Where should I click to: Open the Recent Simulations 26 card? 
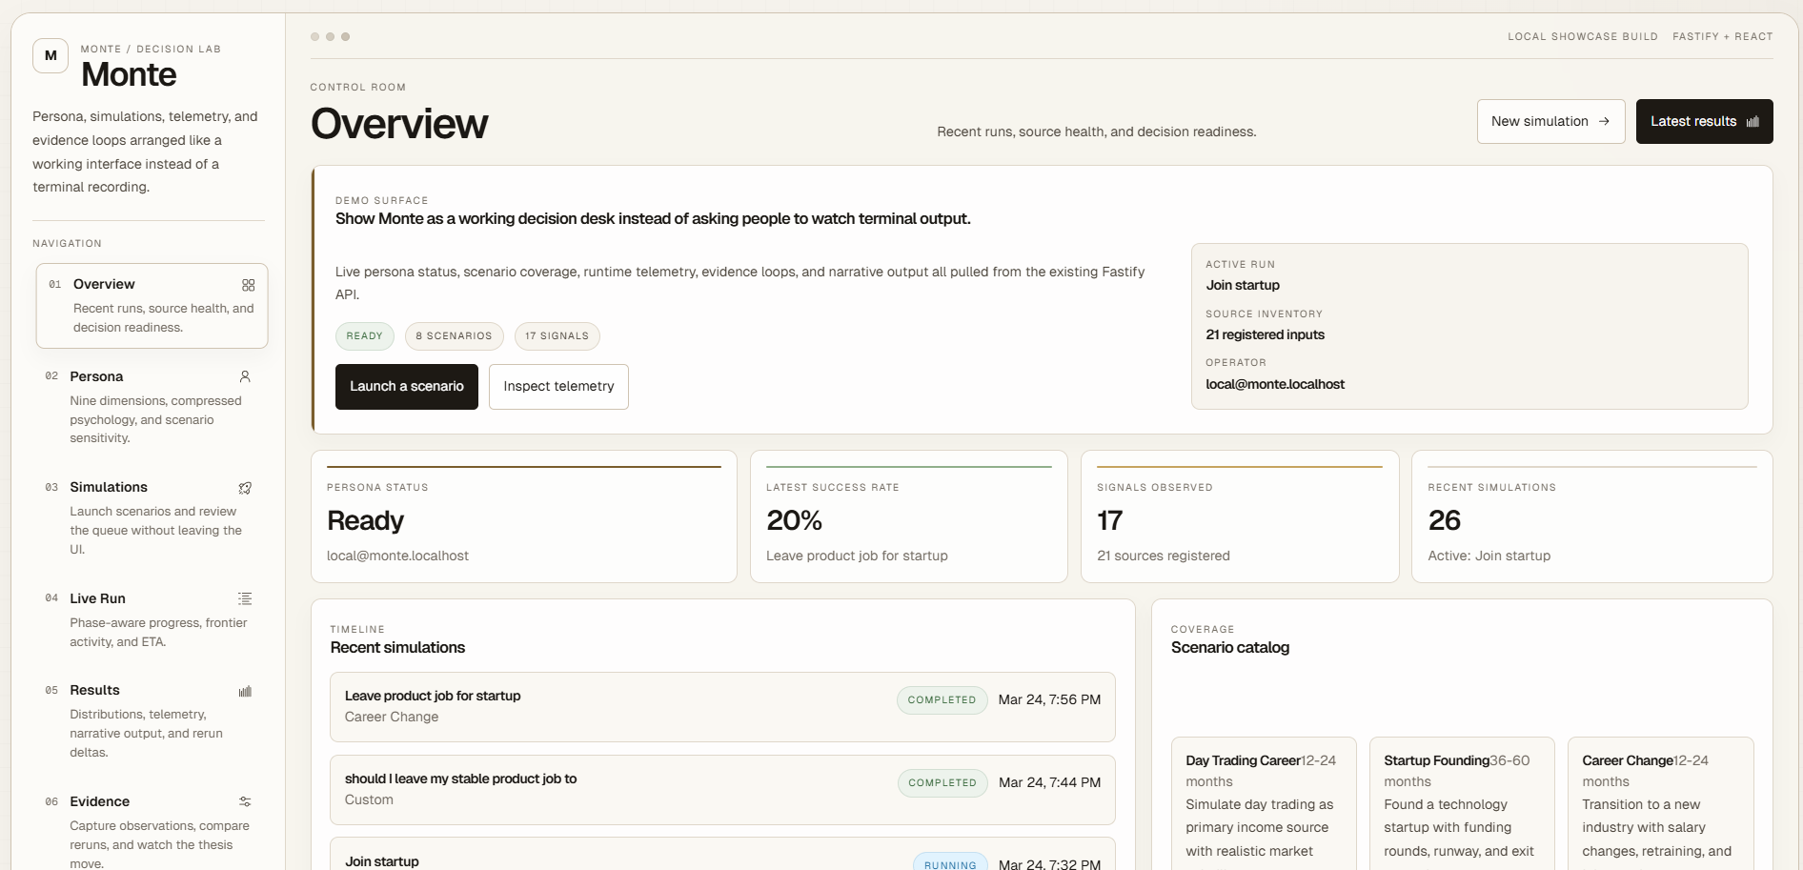(x=1592, y=516)
